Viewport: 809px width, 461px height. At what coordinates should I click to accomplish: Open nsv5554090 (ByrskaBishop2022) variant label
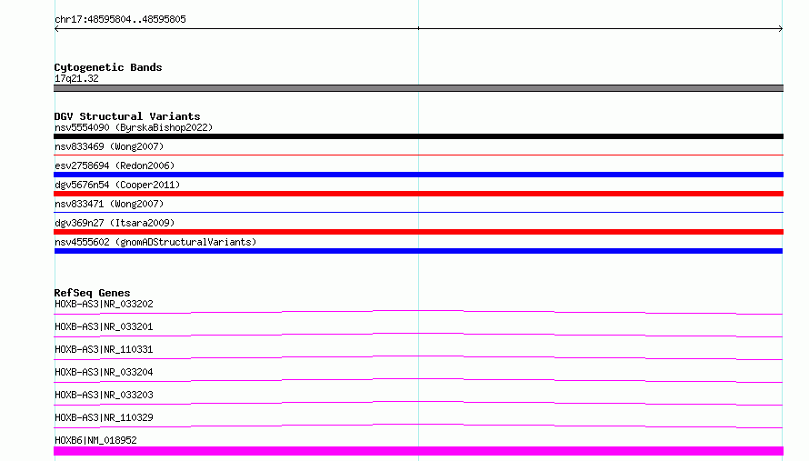click(134, 127)
